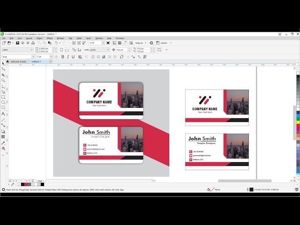Select the Rectangle tool
The width and height of the screenshot is (300, 225).
tap(3, 97)
